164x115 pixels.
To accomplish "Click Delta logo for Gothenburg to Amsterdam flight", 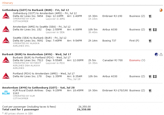I will [6, 16].
